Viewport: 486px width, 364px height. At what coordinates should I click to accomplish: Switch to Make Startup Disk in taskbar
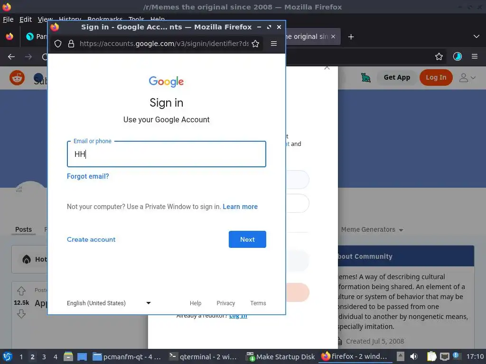tap(280, 356)
